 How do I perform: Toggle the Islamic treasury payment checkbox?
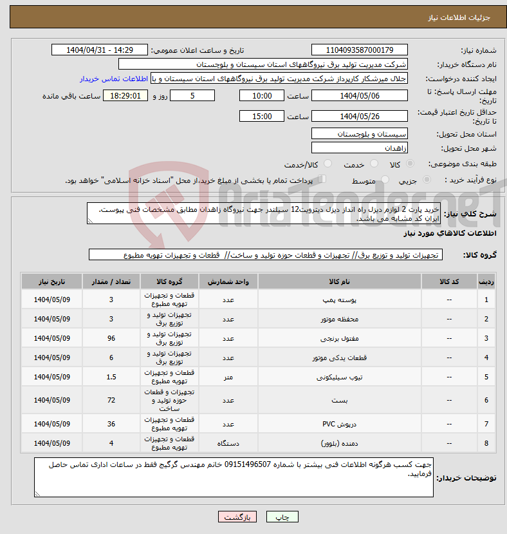pos(322,179)
